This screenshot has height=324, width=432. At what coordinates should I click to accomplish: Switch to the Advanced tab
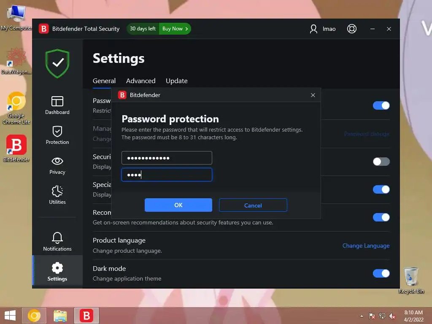pyautogui.click(x=140, y=81)
